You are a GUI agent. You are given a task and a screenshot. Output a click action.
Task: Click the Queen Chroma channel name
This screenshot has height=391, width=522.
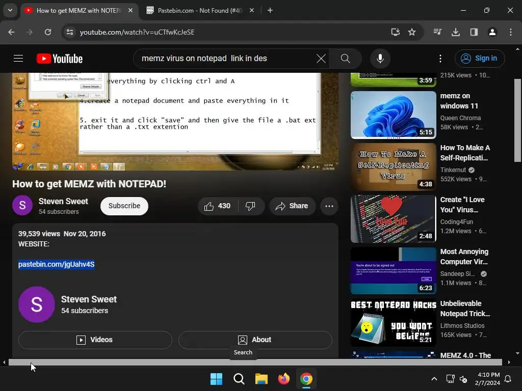pos(460,118)
